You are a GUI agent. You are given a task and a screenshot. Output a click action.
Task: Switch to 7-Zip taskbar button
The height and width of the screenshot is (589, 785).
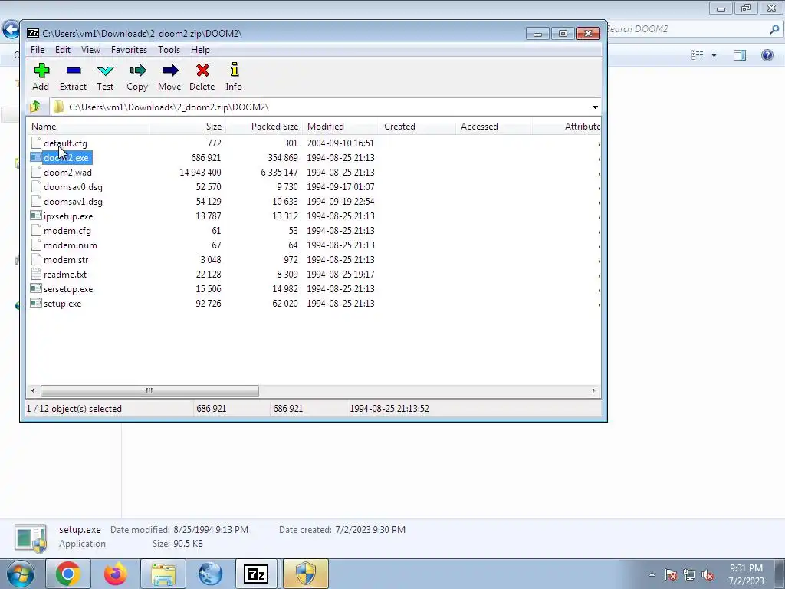click(256, 574)
